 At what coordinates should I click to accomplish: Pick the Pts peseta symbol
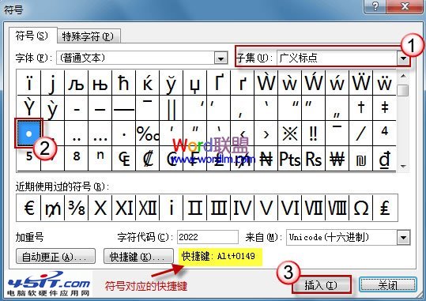(x=289, y=158)
